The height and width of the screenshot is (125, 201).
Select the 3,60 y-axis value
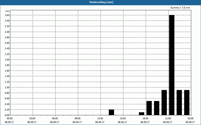[x=7, y=15]
